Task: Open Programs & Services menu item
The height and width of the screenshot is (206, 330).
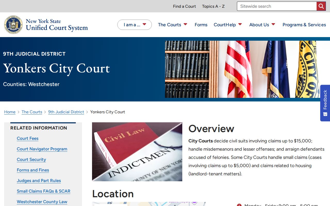Action: 304,25
